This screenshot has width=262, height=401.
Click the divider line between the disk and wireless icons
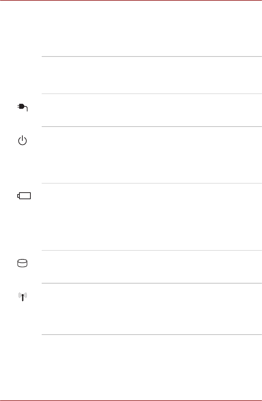point(151,283)
